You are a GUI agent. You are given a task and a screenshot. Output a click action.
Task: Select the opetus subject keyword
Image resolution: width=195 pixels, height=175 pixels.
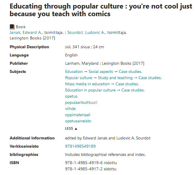pyautogui.click(x=71, y=96)
